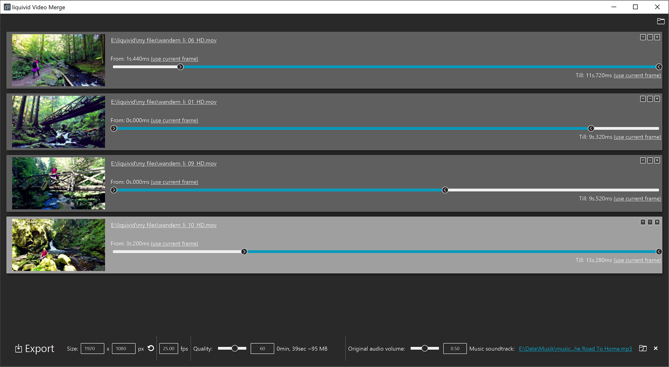The image size is (669, 367).
Task: Open wandern_li_01_HD.mov via its file path link
Action: [163, 102]
